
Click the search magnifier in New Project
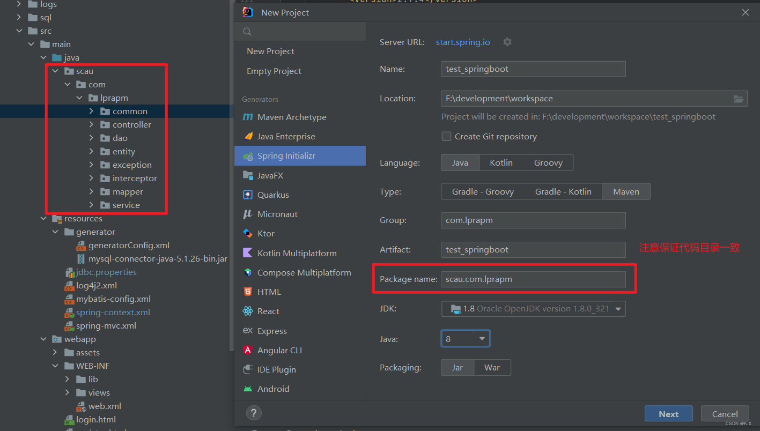247,32
